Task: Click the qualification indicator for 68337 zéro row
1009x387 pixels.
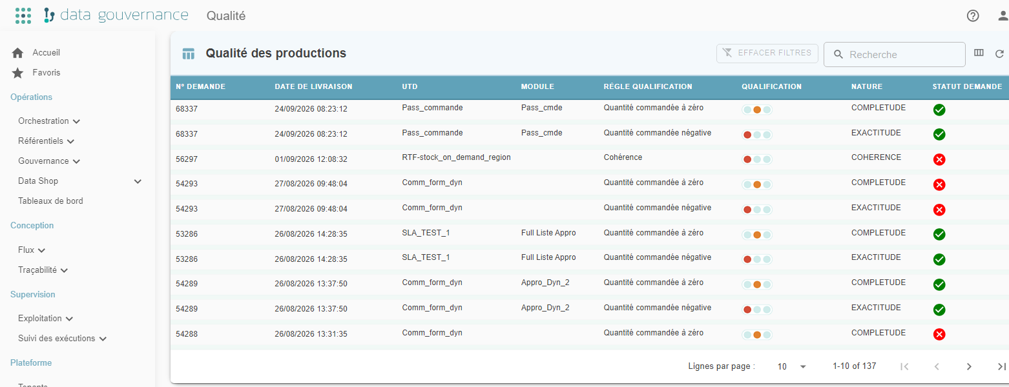Action: pyautogui.click(x=757, y=110)
